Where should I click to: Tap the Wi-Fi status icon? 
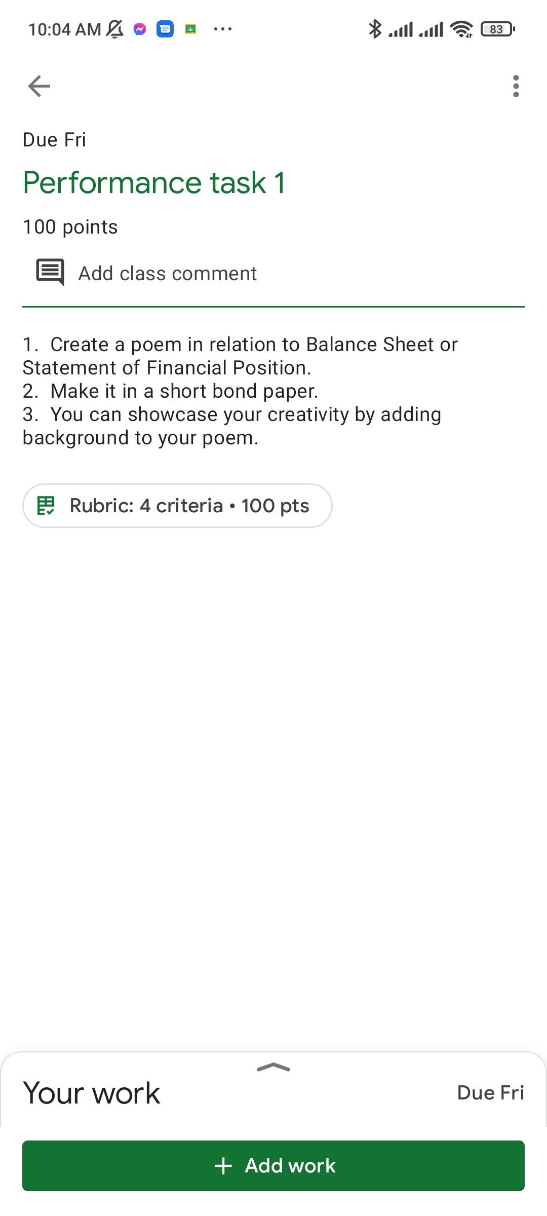[461, 29]
